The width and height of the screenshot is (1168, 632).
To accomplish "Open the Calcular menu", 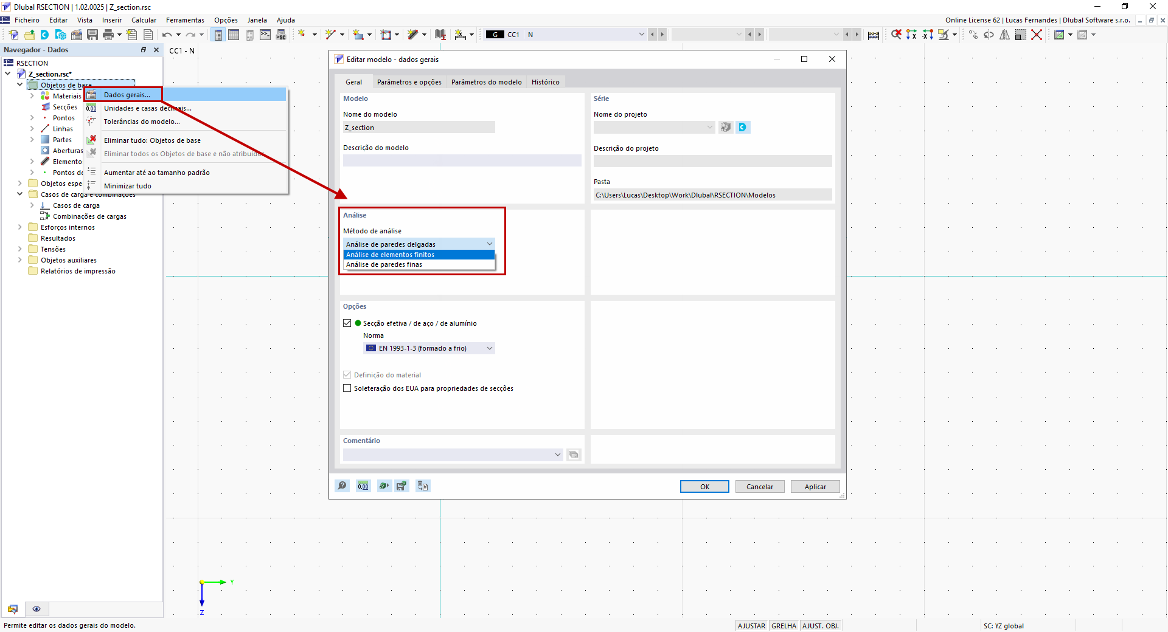I will (x=144, y=20).
